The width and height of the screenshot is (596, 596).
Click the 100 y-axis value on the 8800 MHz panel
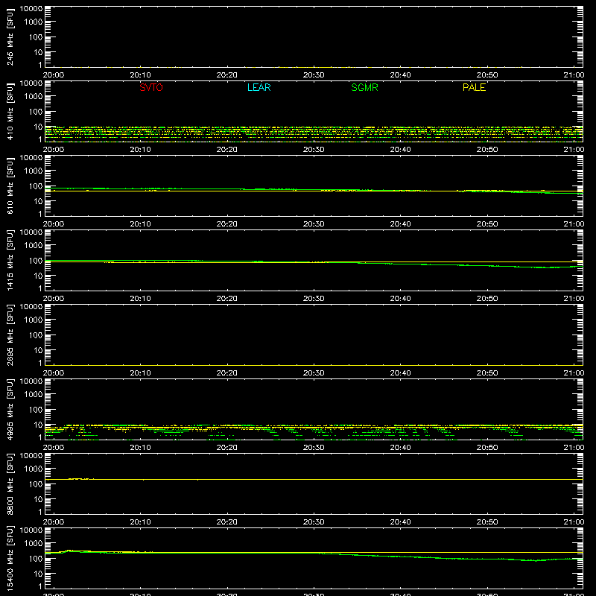click(36, 484)
